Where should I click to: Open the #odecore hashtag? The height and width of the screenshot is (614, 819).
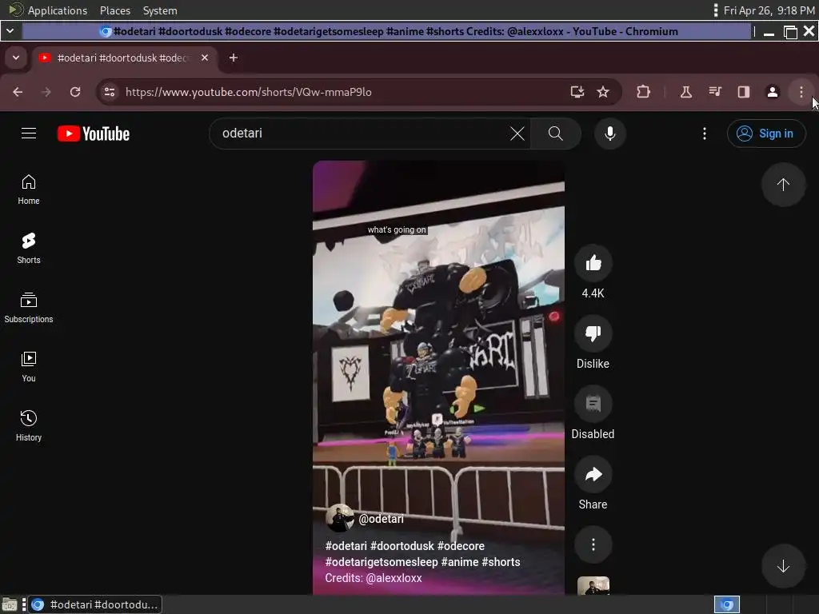461,546
